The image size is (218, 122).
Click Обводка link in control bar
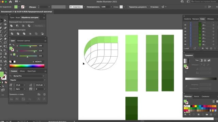[32, 7]
